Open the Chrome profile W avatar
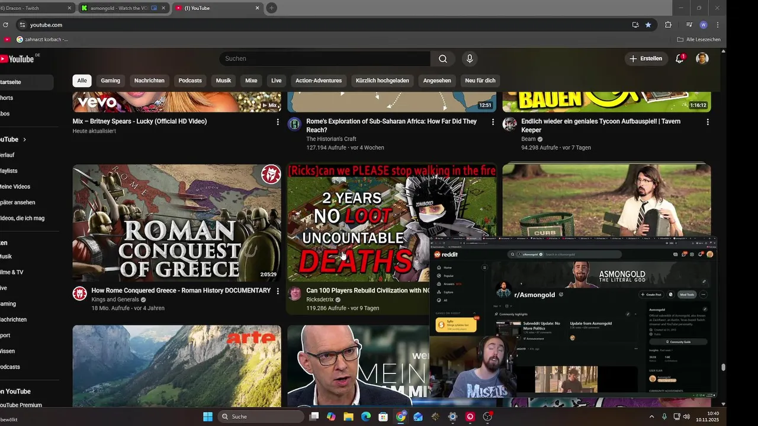 tap(704, 25)
